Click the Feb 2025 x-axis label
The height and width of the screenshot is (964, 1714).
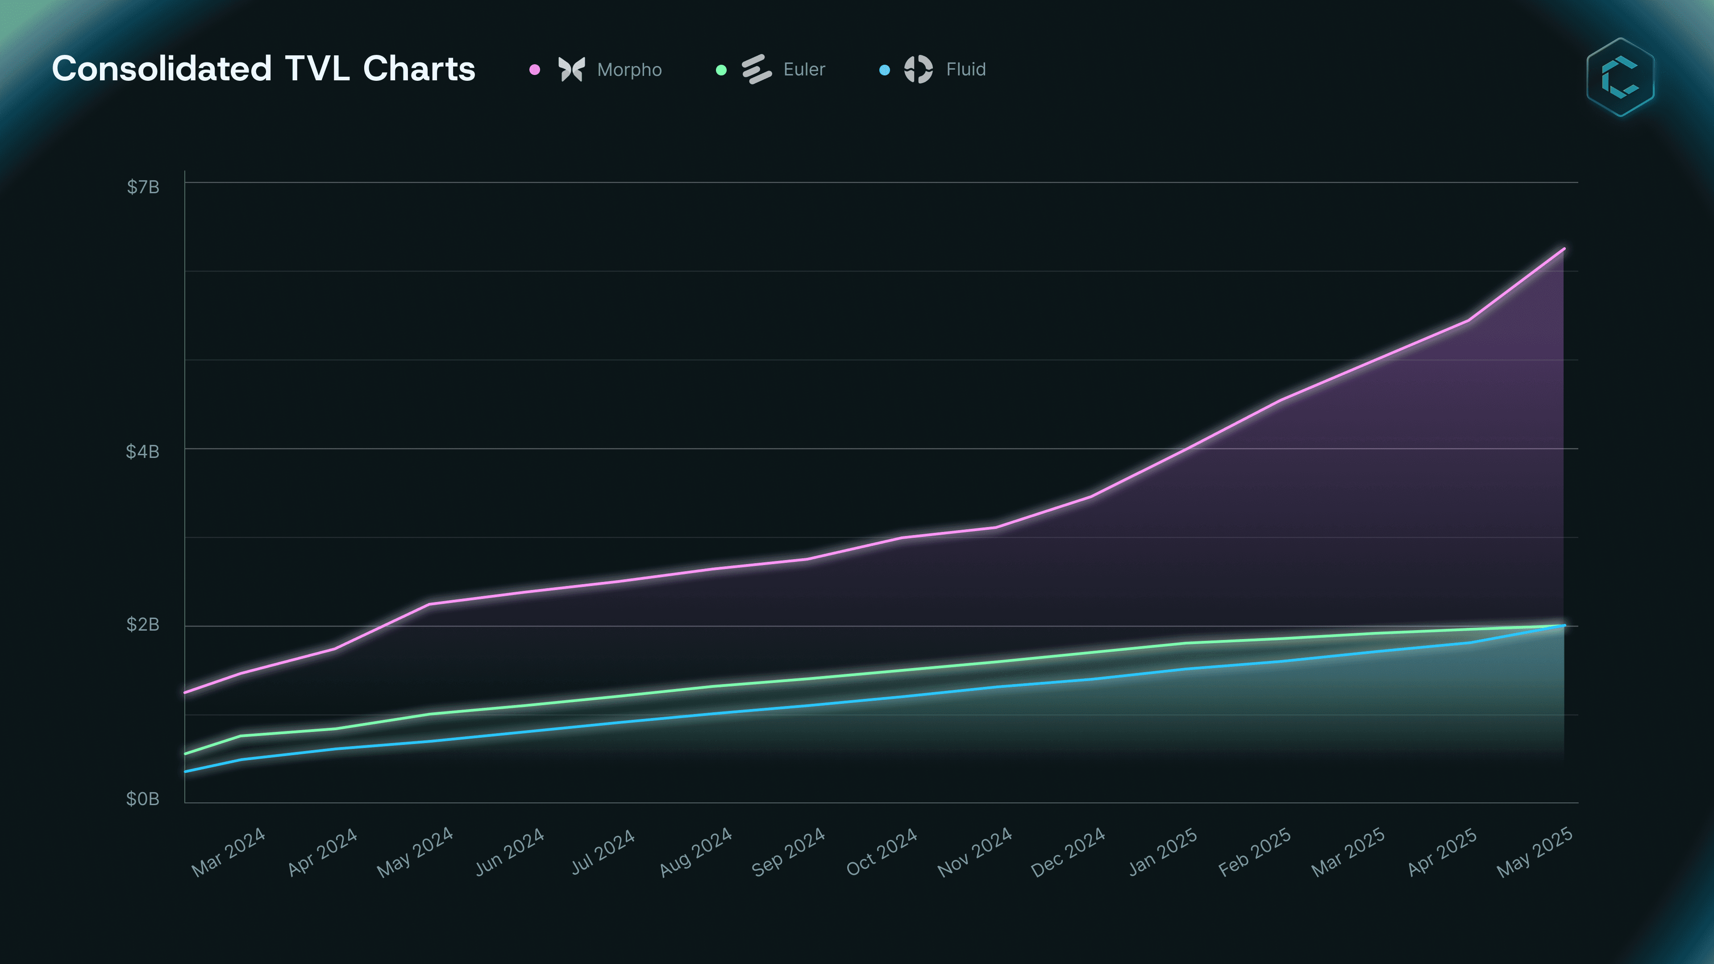(1255, 852)
